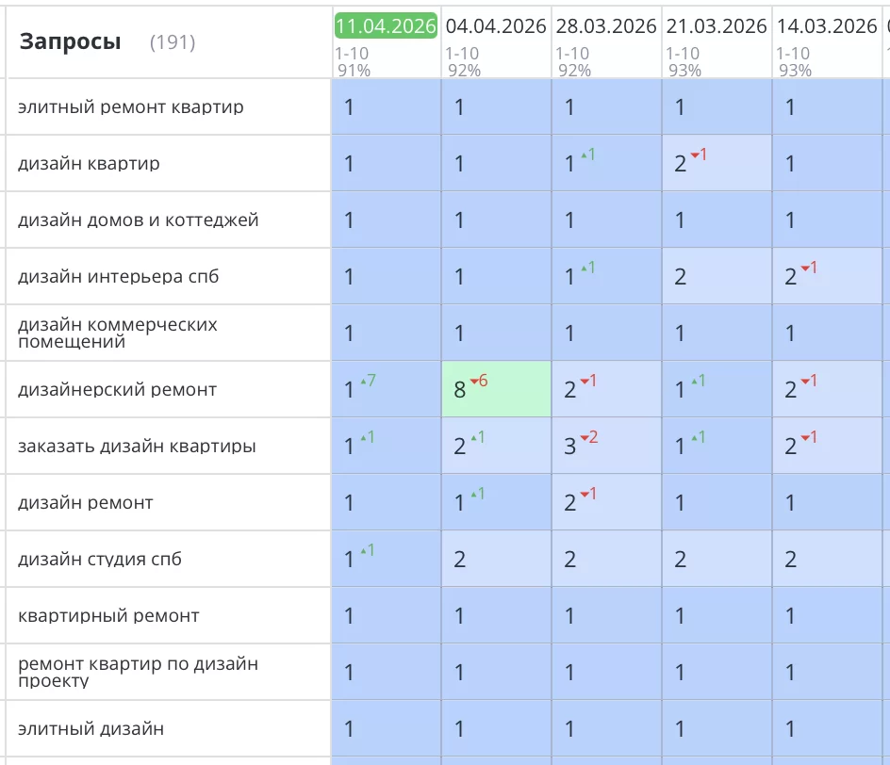Click the red ▼1 arrow for 'дизайн квартир' under 21.03.2026
The width and height of the screenshot is (890, 765).
coord(695,155)
